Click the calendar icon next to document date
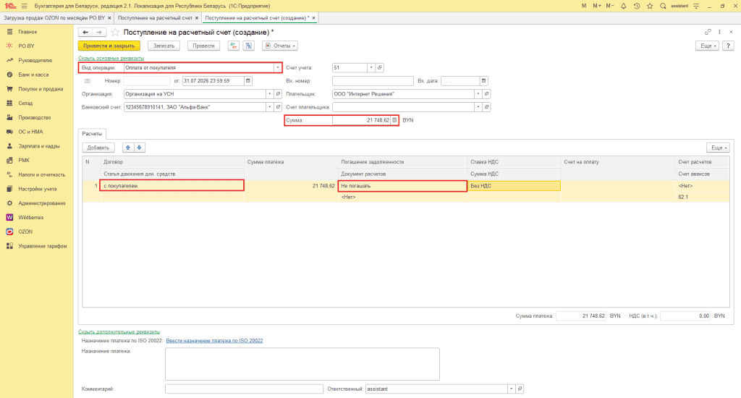Screen dimensions: 741x398 [x=248, y=81]
